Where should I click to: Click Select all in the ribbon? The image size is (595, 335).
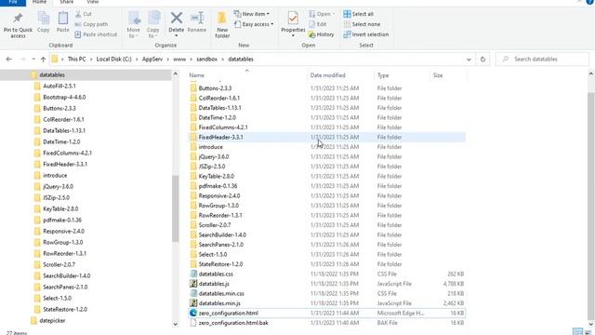point(358,14)
